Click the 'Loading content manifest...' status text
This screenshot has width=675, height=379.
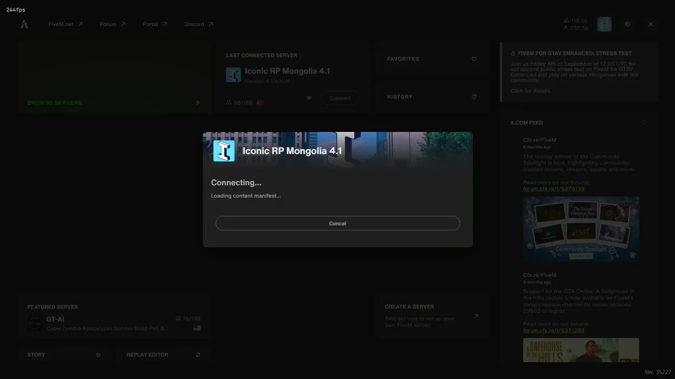point(246,196)
